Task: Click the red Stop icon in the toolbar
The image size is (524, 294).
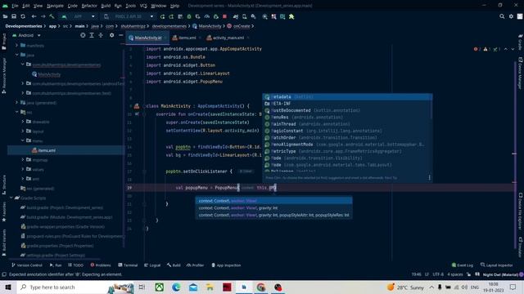Action: (x=224, y=16)
